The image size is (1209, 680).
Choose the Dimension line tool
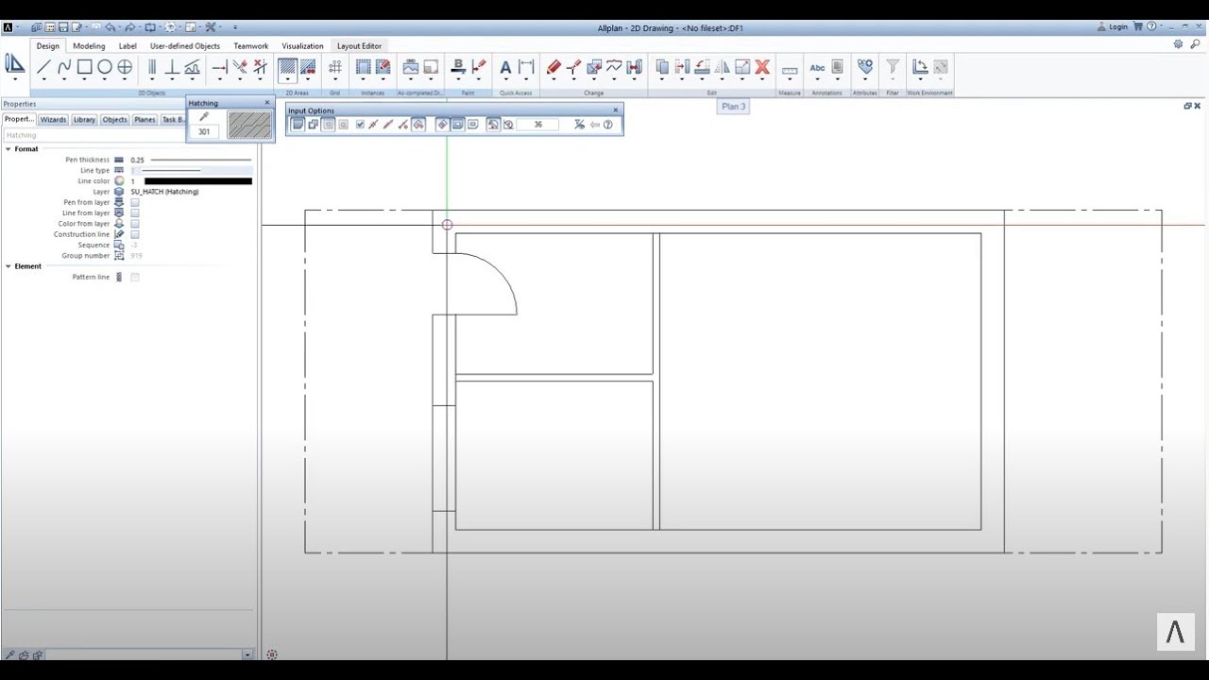pos(526,67)
